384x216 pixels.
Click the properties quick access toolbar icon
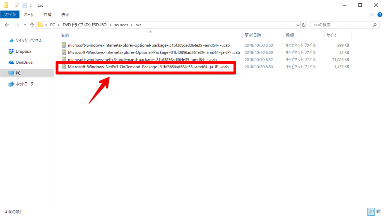17,5
